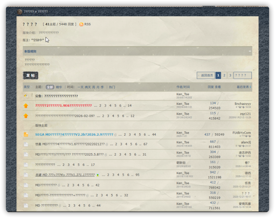This screenshot has height=218, width=275.
Task: Click the 返回首页 button
Action: tap(206, 75)
